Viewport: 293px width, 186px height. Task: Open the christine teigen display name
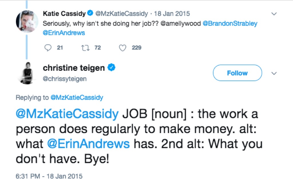[74, 68]
